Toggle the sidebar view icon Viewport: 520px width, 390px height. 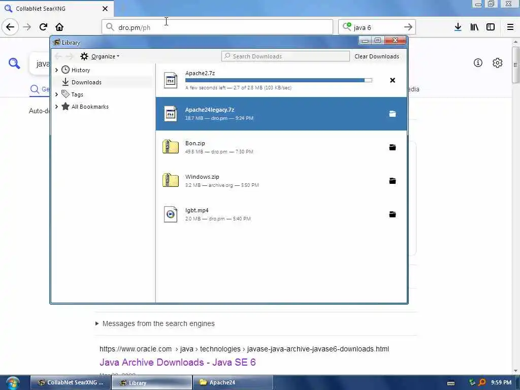tap(491, 27)
